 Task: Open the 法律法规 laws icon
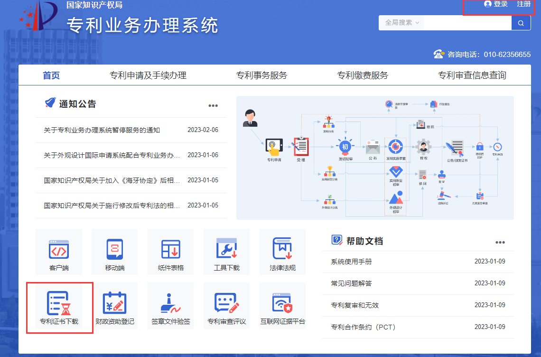pyautogui.click(x=282, y=252)
